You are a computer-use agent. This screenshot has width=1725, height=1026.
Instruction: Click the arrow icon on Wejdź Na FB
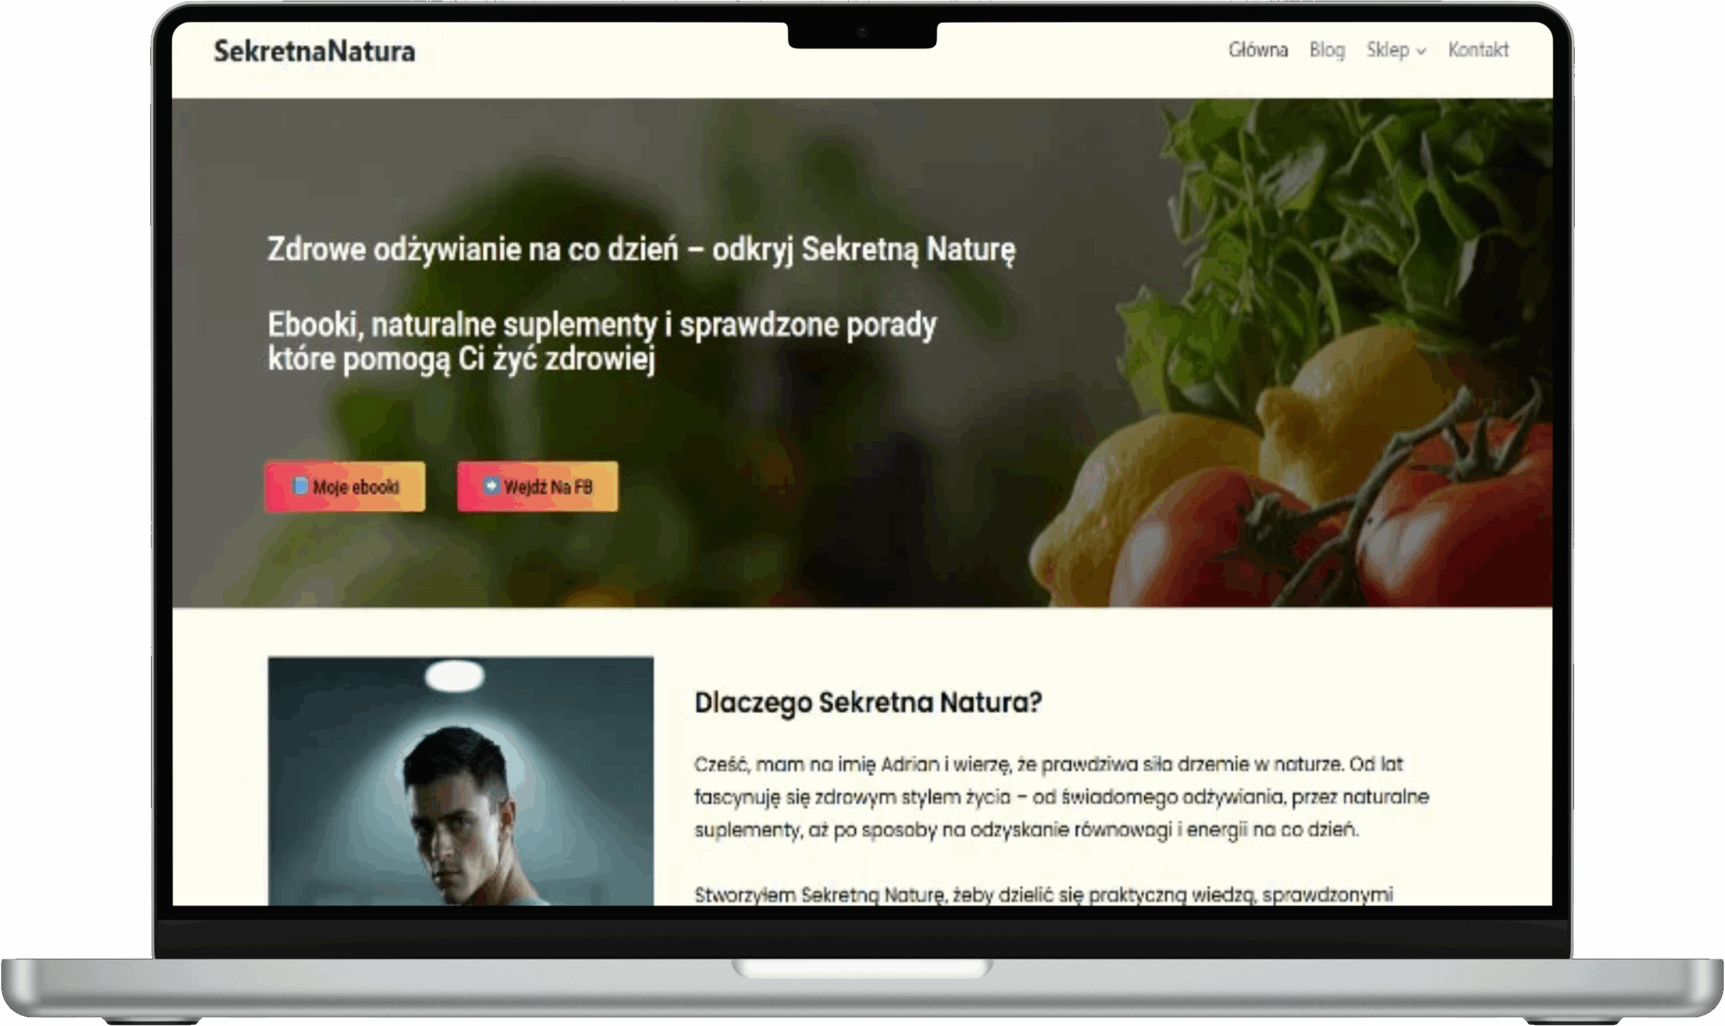pyautogui.click(x=491, y=485)
